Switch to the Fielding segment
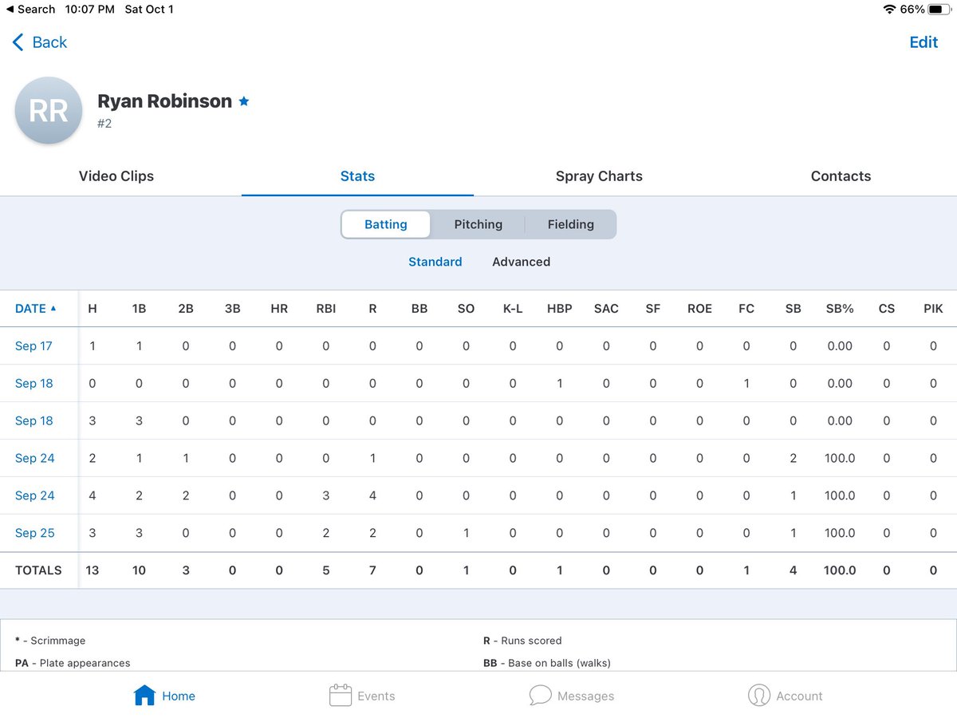Viewport: 957px width, 718px height. coord(571,224)
